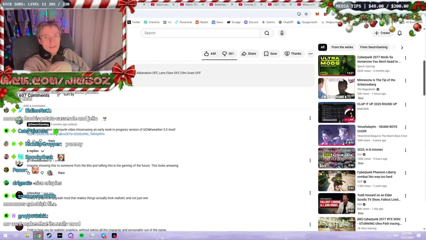This screenshot has width=426, height=240.
Task: Open the youtu.be link in pinned comment
Action: [66, 134]
